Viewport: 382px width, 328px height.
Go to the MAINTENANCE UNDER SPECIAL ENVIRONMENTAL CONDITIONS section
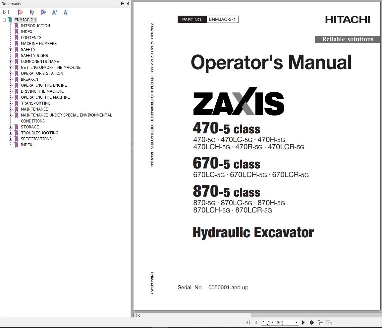coord(66,118)
